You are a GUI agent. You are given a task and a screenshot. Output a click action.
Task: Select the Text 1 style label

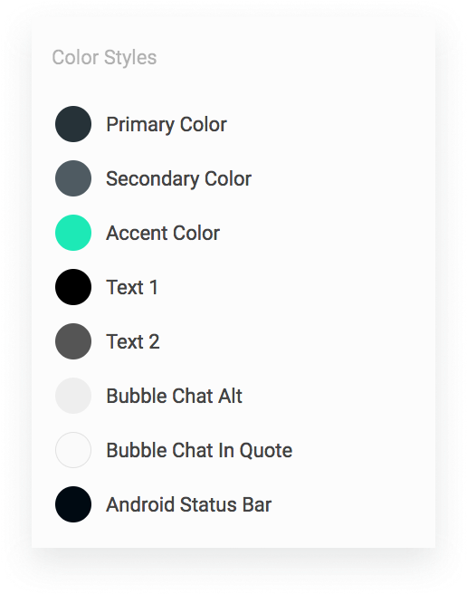[132, 287]
